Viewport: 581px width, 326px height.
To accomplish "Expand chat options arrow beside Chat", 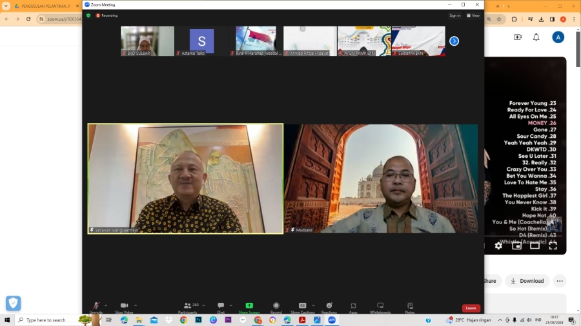I will point(231,305).
